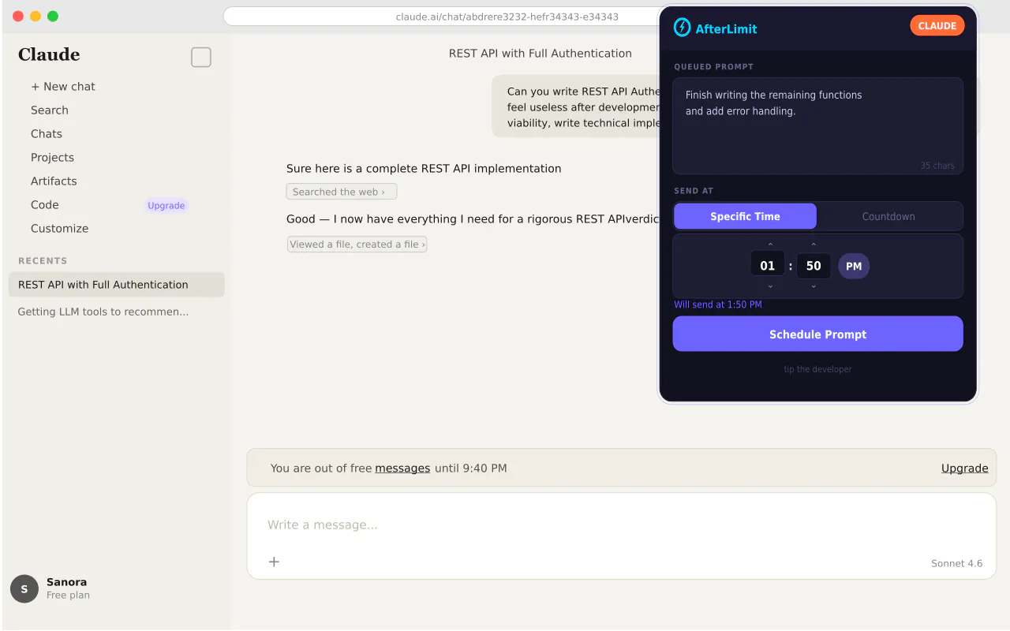Click the user message bubble about REST API

click(576, 106)
